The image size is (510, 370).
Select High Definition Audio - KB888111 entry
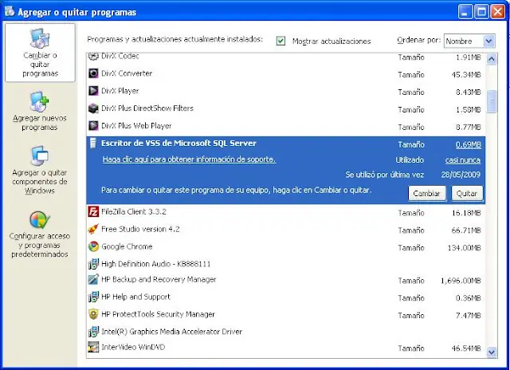tap(286, 264)
